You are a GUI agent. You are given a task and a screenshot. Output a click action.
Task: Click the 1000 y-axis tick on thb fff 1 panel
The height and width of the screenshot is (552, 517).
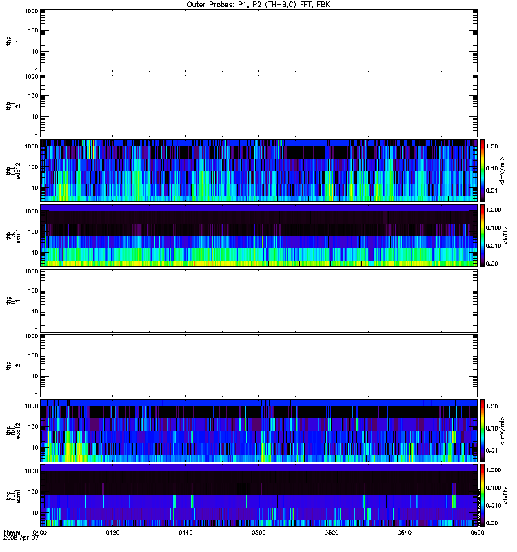click(x=31, y=11)
